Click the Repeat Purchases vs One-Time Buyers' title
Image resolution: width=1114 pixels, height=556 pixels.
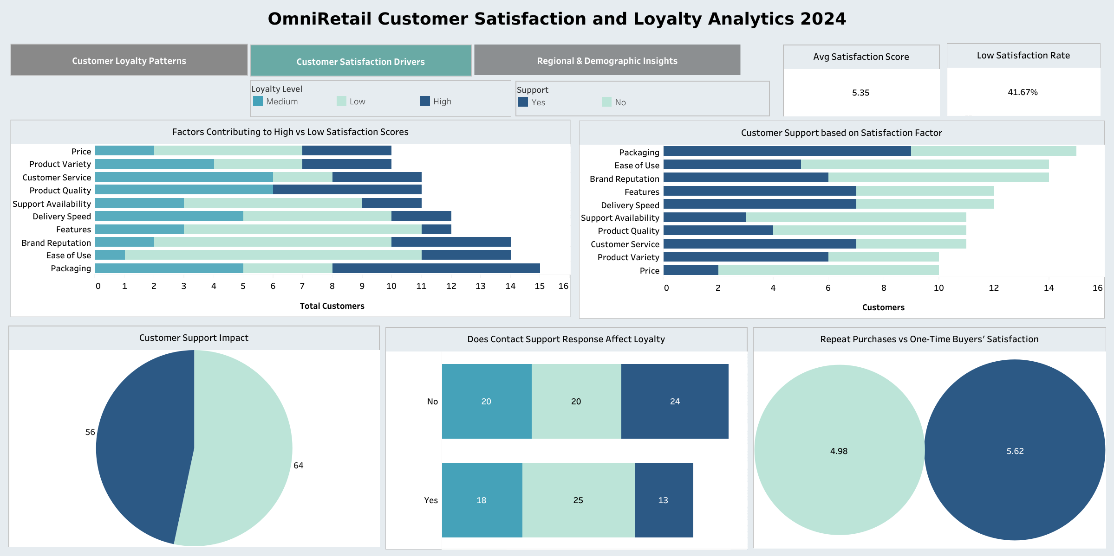pyautogui.click(x=929, y=339)
